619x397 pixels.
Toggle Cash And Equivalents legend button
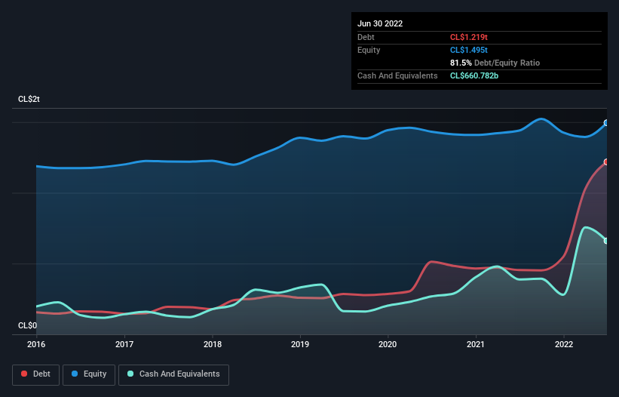tap(173, 374)
